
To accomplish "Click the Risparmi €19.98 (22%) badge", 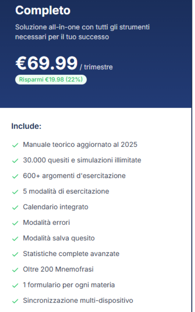I will (x=51, y=80).
